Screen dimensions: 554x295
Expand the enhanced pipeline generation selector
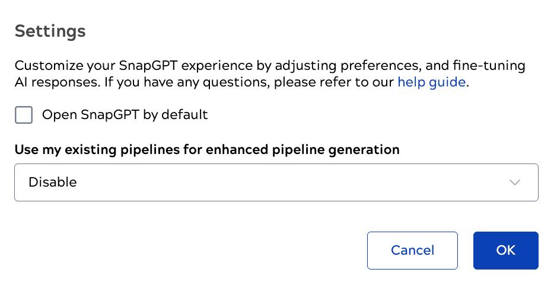click(x=276, y=182)
